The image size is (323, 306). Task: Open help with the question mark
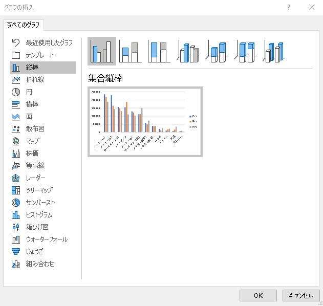coord(289,7)
